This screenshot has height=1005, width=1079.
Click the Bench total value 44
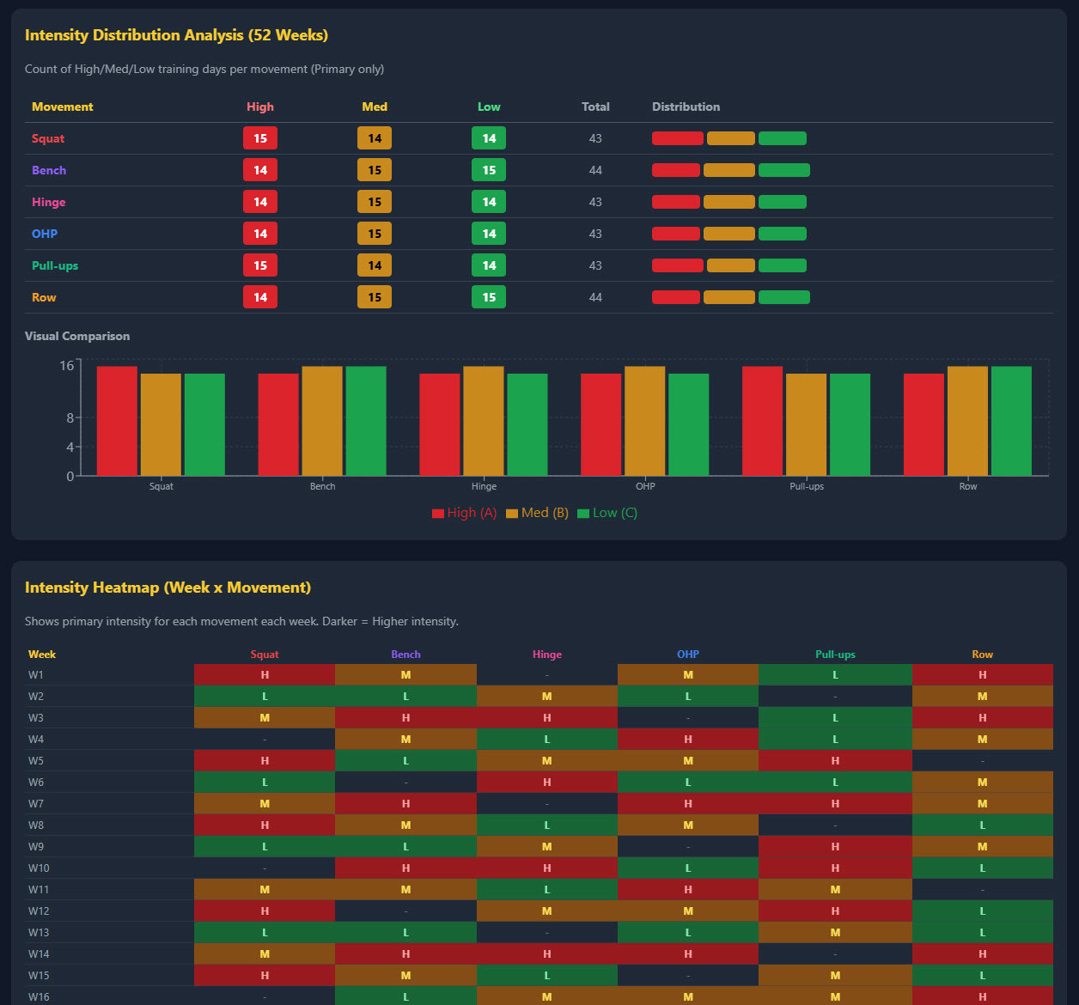[x=595, y=170]
